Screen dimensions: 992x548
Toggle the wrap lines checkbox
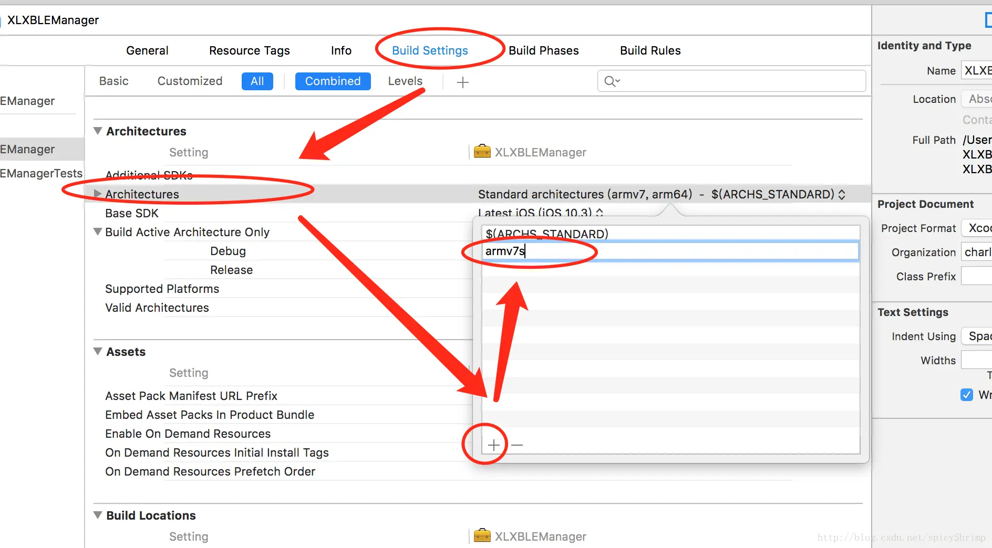tap(967, 395)
